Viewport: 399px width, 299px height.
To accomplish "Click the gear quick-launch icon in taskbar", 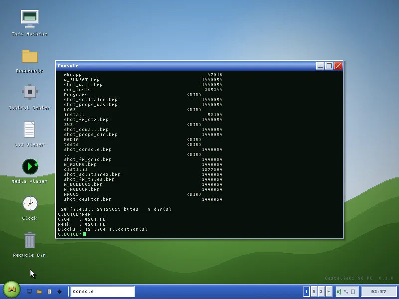I will [x=59, y=292].
